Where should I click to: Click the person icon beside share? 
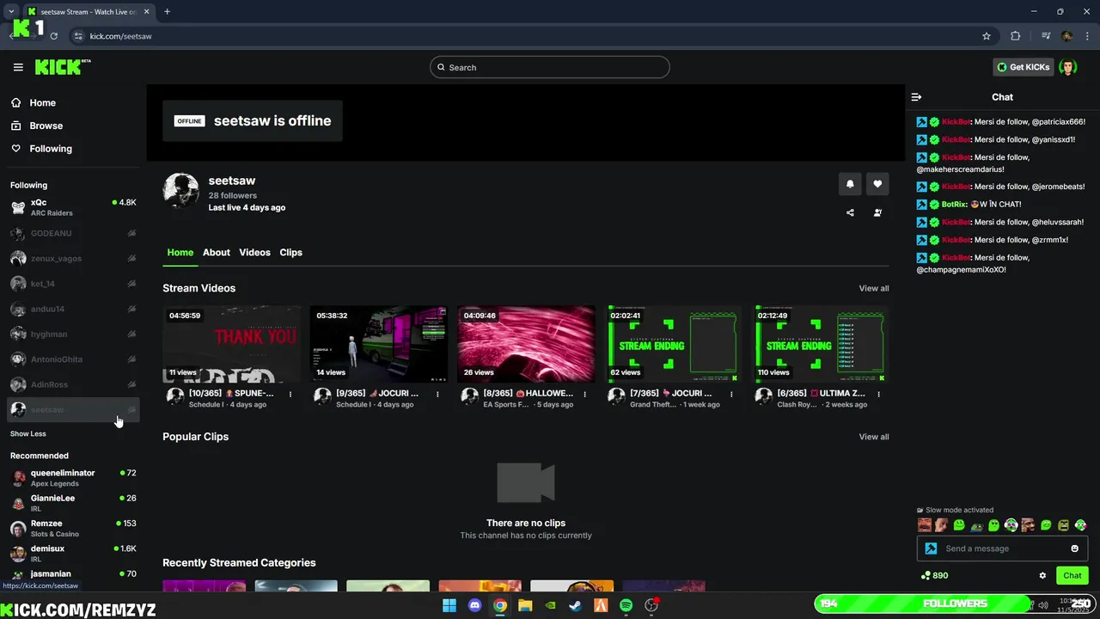(877, 212)
